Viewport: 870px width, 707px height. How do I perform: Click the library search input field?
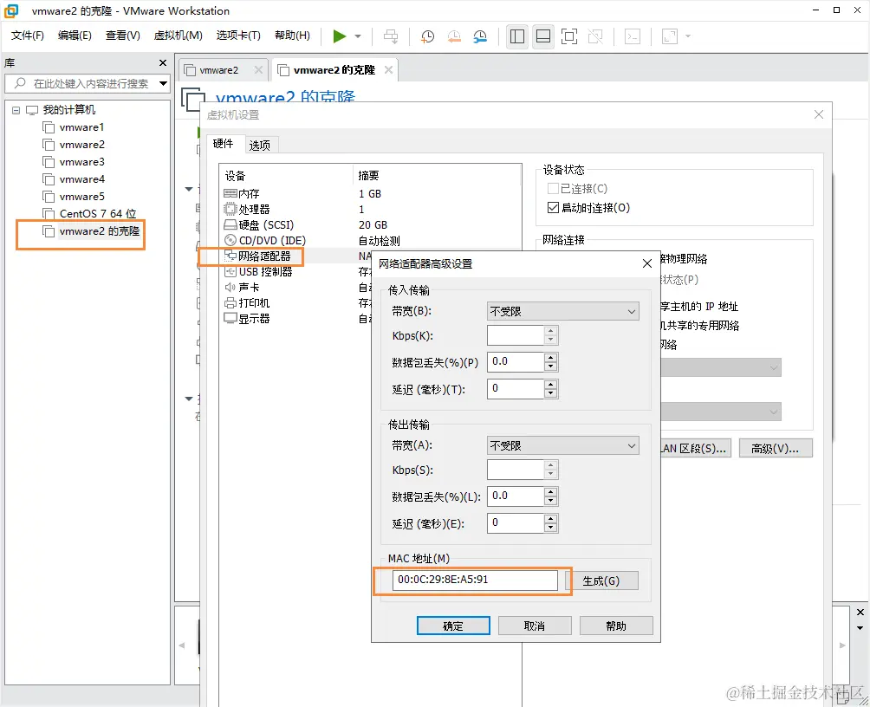pyautogui.click(x=90, y=84)
